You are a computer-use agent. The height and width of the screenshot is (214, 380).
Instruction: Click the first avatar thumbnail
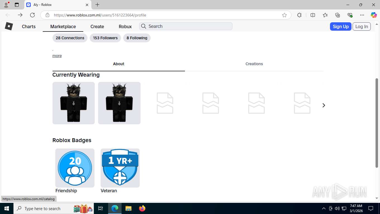click(x=73, y=103)
